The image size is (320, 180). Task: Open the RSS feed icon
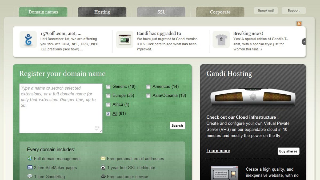click(x=299, y=23)
